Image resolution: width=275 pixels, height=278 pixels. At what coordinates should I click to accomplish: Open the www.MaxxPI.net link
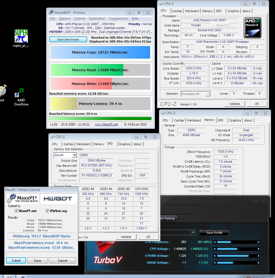click(106, 124)
